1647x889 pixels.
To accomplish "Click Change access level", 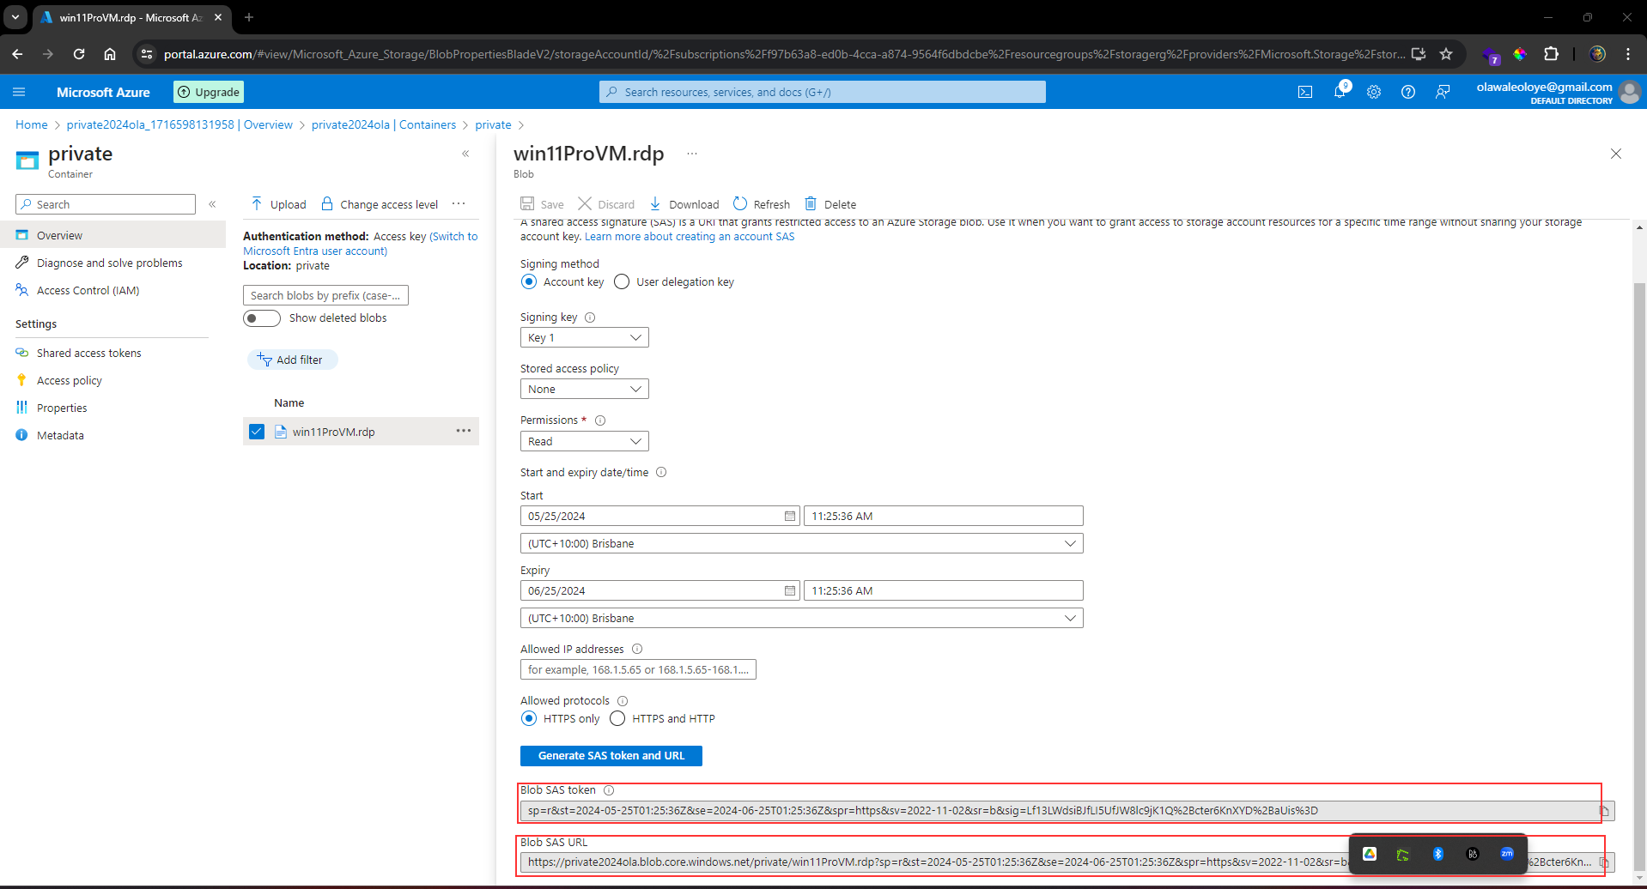I will click(380, 204).
